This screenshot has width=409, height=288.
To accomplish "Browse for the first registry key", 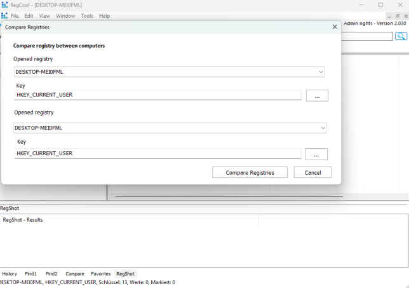I will click(x=316, y=95).
